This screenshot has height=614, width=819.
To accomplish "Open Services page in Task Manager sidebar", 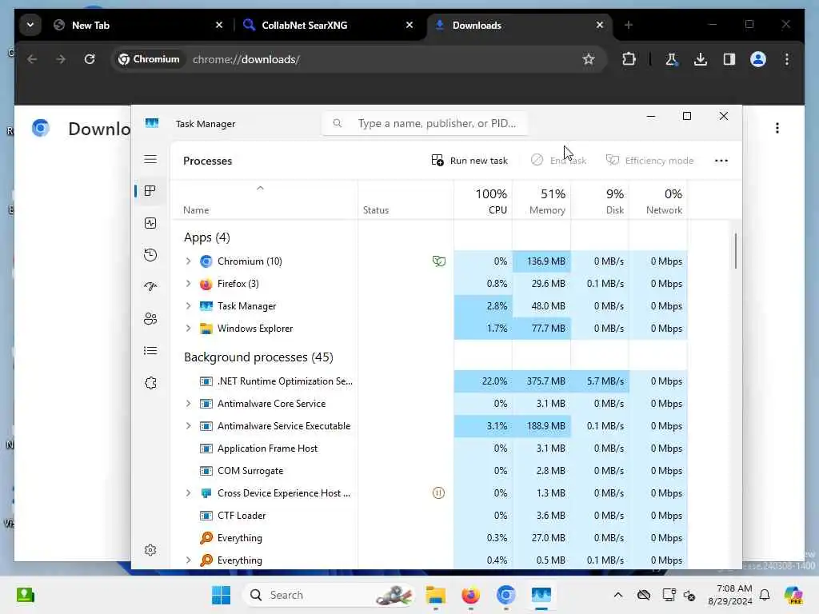I will 150,383.
